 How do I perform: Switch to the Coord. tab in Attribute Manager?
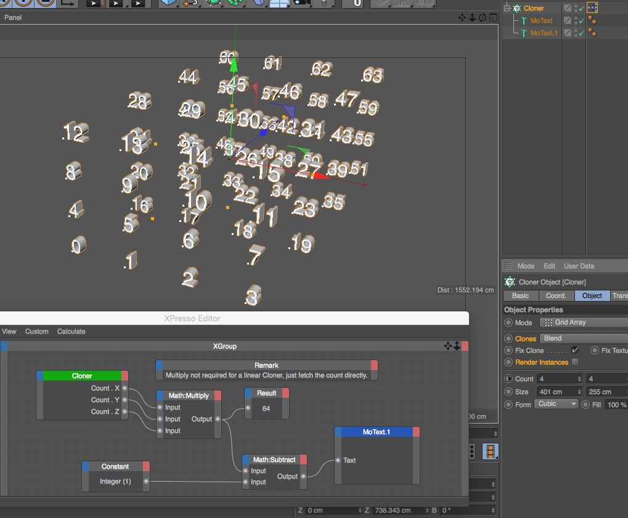pos(556,295)
